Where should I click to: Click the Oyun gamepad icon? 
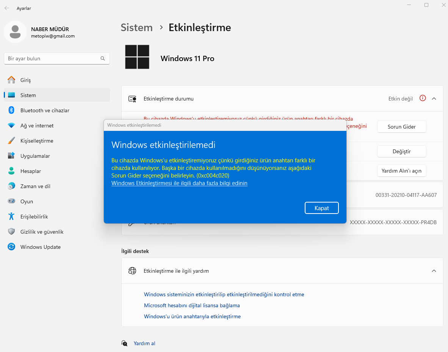(11, 201)
